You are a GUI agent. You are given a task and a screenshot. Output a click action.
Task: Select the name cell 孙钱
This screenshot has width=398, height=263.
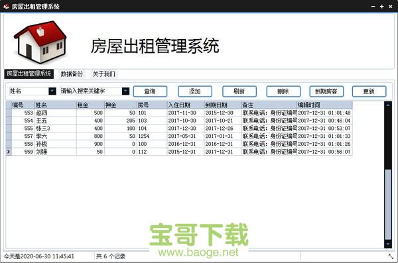tap(55, 144)
